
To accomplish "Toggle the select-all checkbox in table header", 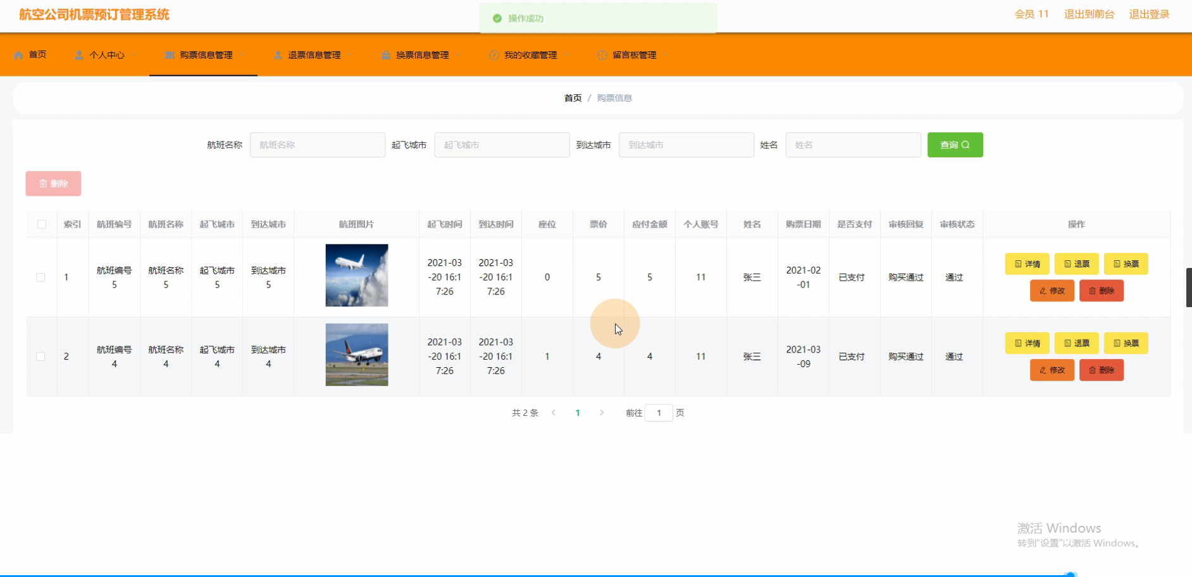I will [x=42, y=224].
